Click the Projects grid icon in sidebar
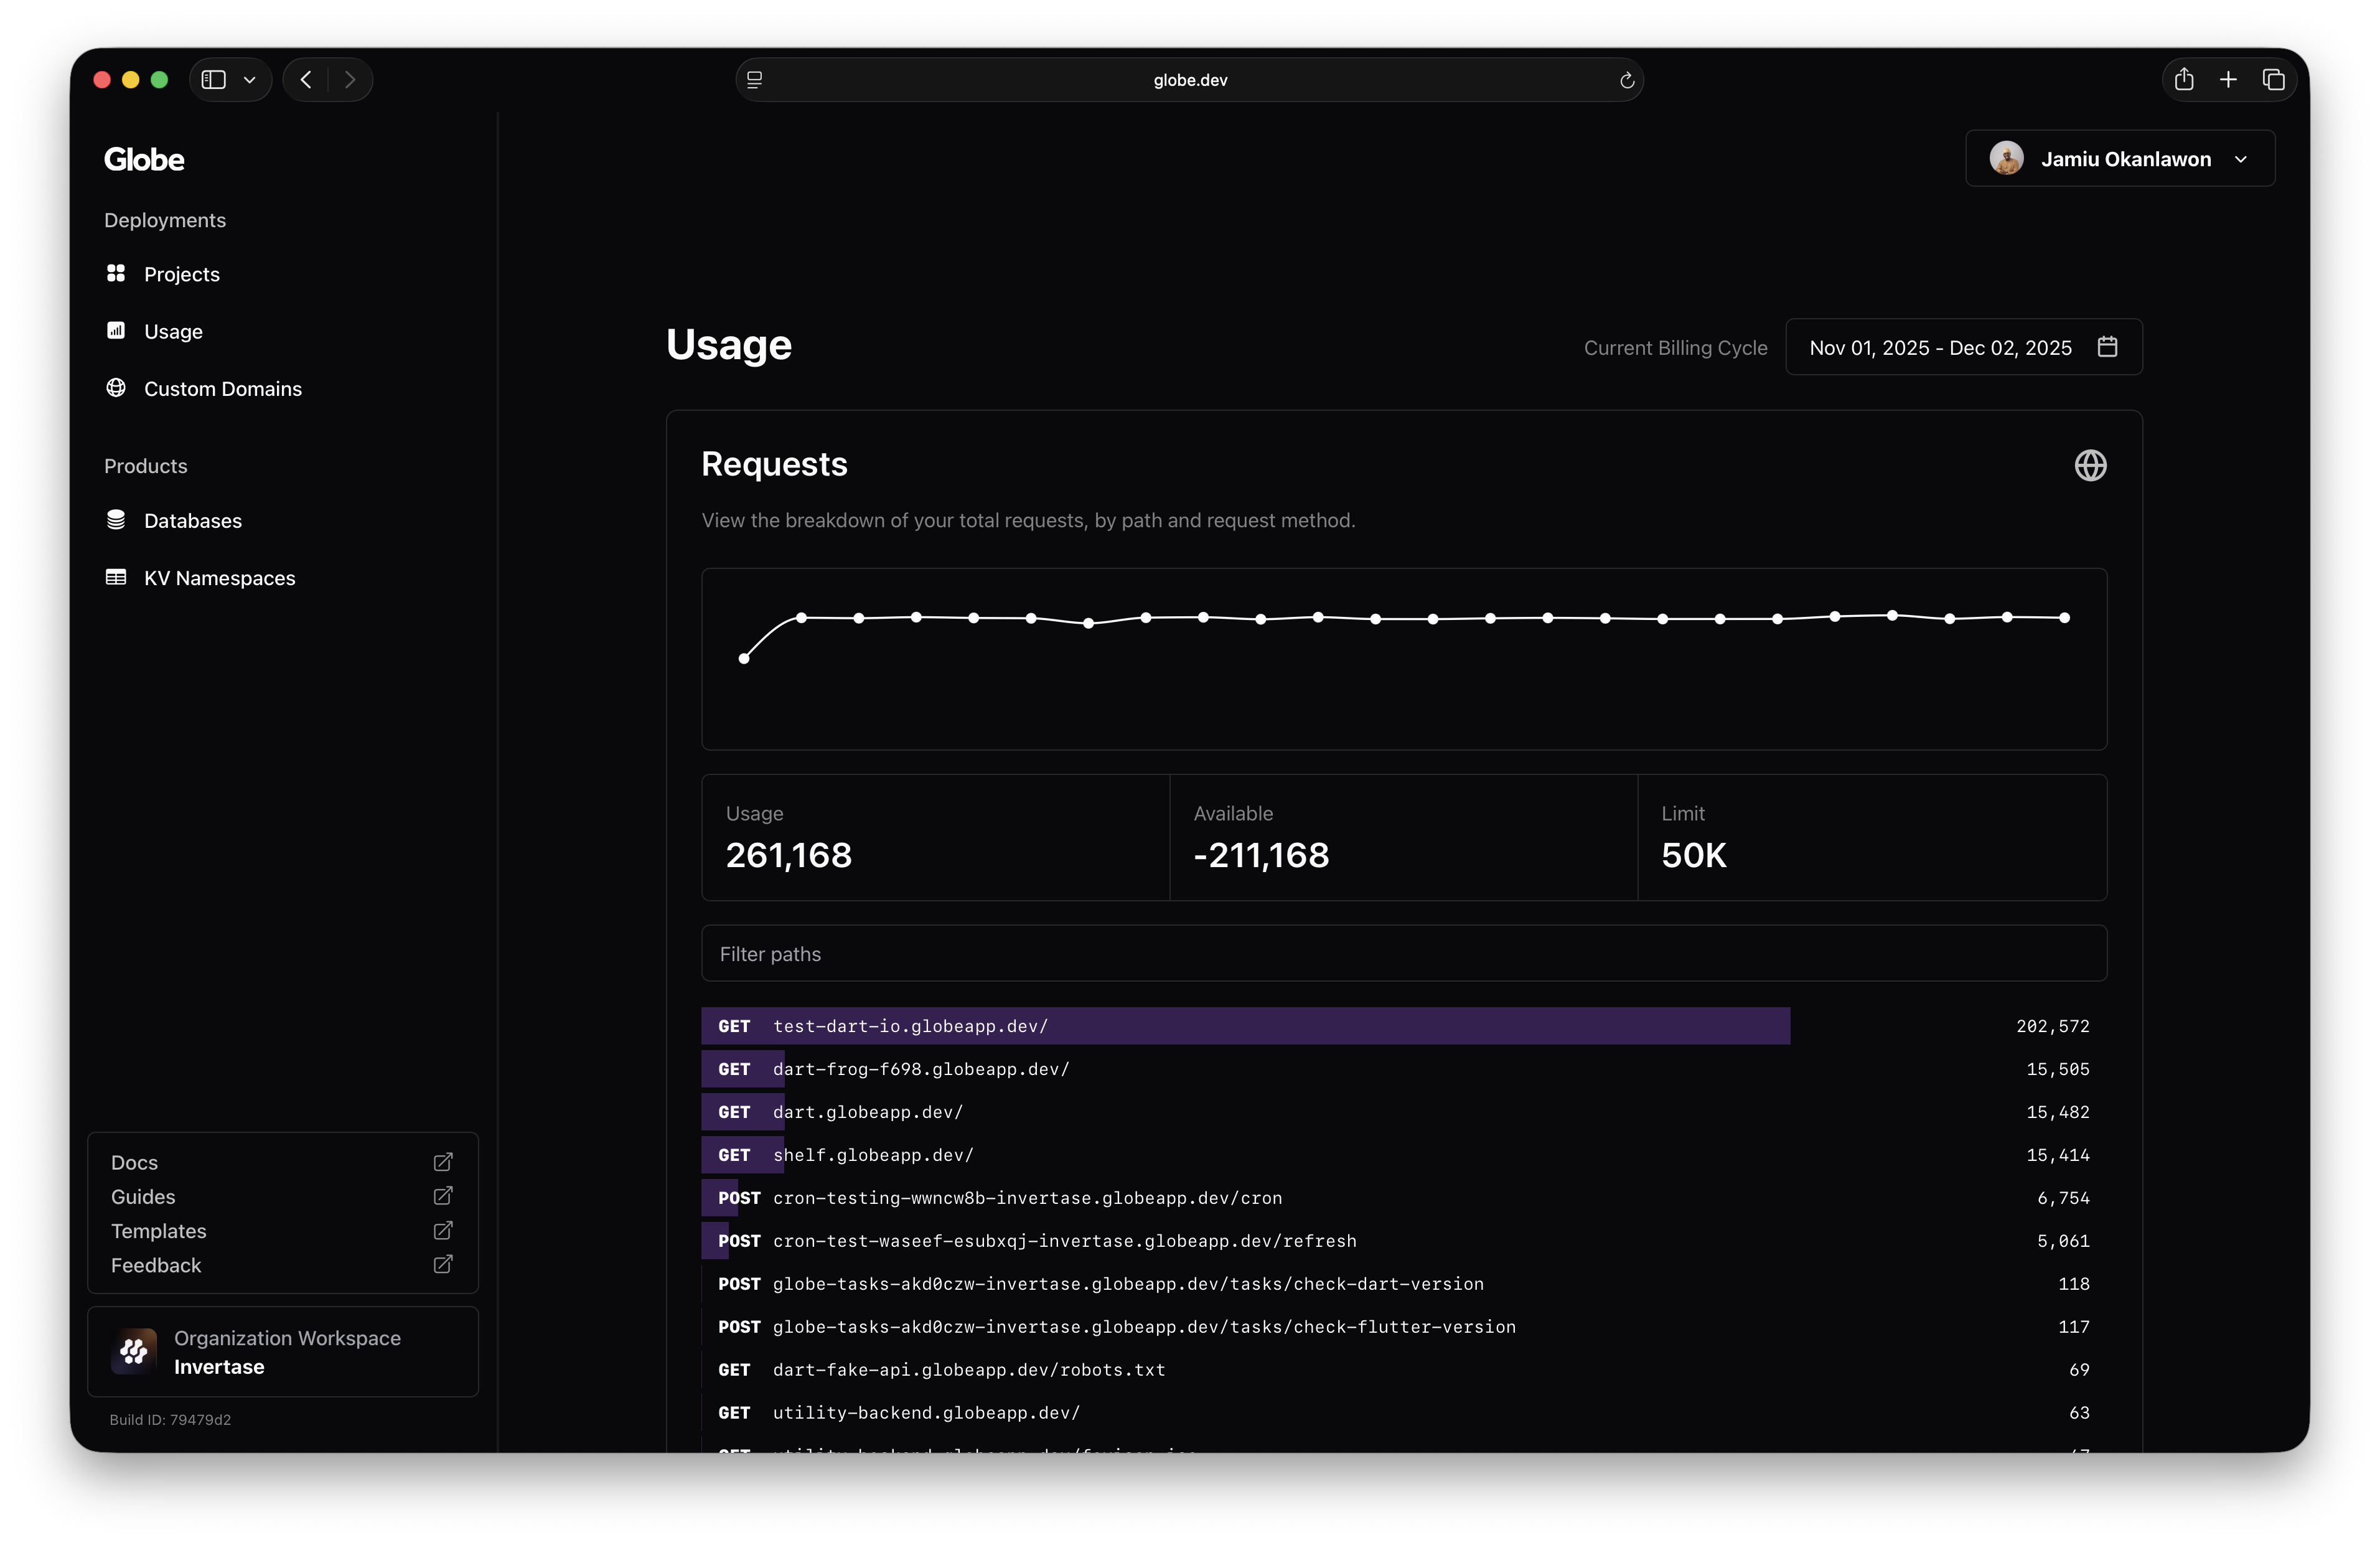The width and height of the screenshot is (2380, 1545). [116, 273]
